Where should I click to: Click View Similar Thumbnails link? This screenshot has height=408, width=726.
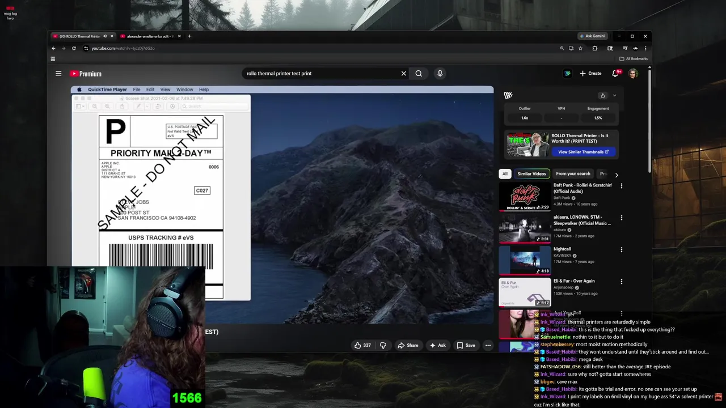coord(583,152)
